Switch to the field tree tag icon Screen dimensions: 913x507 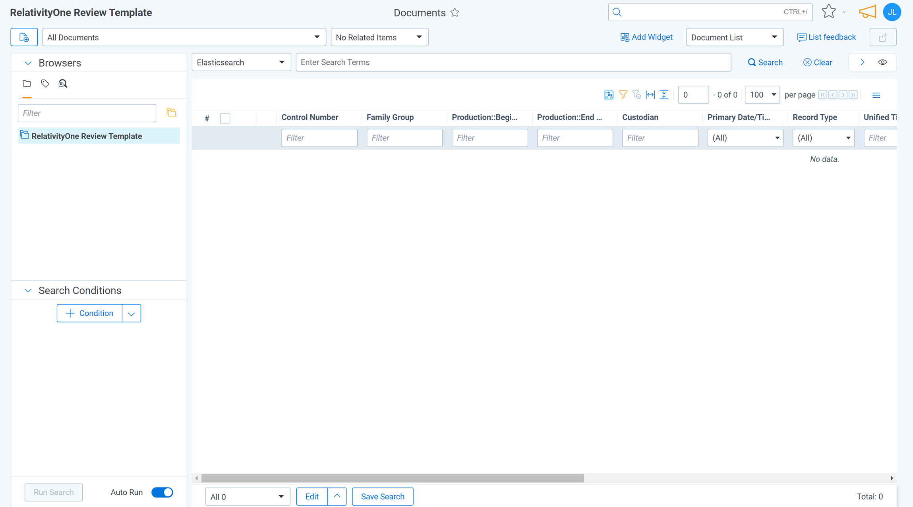coord(45,83)
